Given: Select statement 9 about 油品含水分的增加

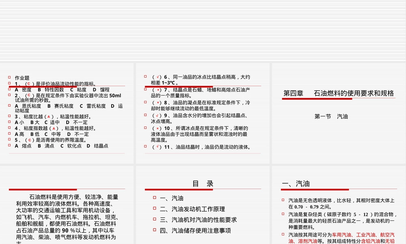Looking at the screenshot, I should point(199,118).
